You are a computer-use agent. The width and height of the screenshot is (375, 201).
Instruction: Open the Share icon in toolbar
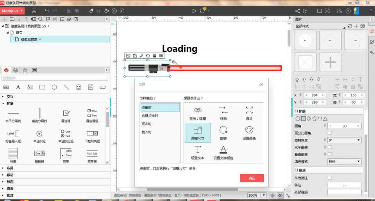(298, 11)
